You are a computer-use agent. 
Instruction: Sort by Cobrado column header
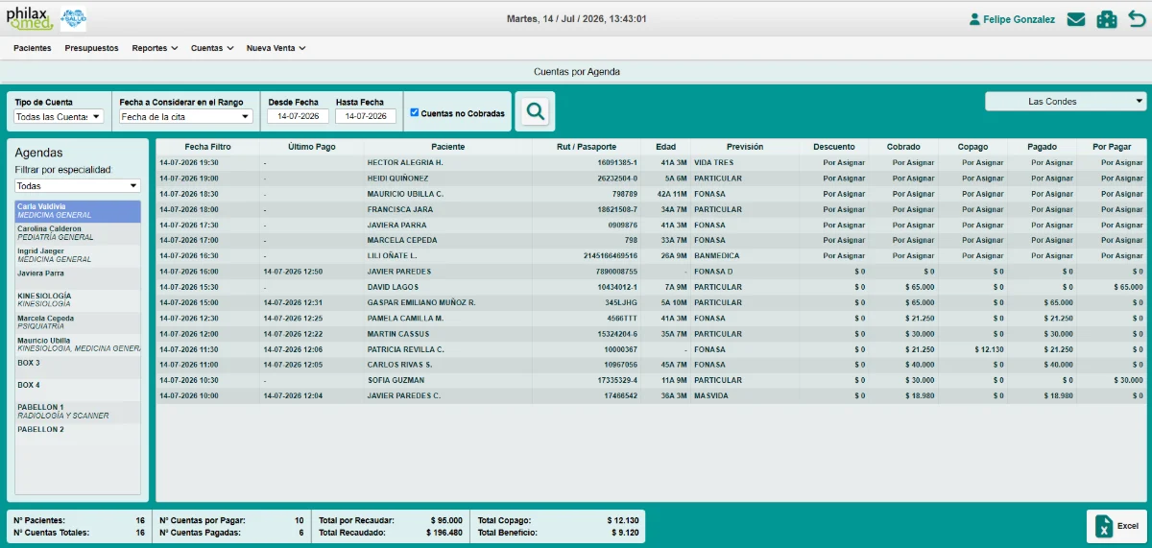tap(903, 147)
